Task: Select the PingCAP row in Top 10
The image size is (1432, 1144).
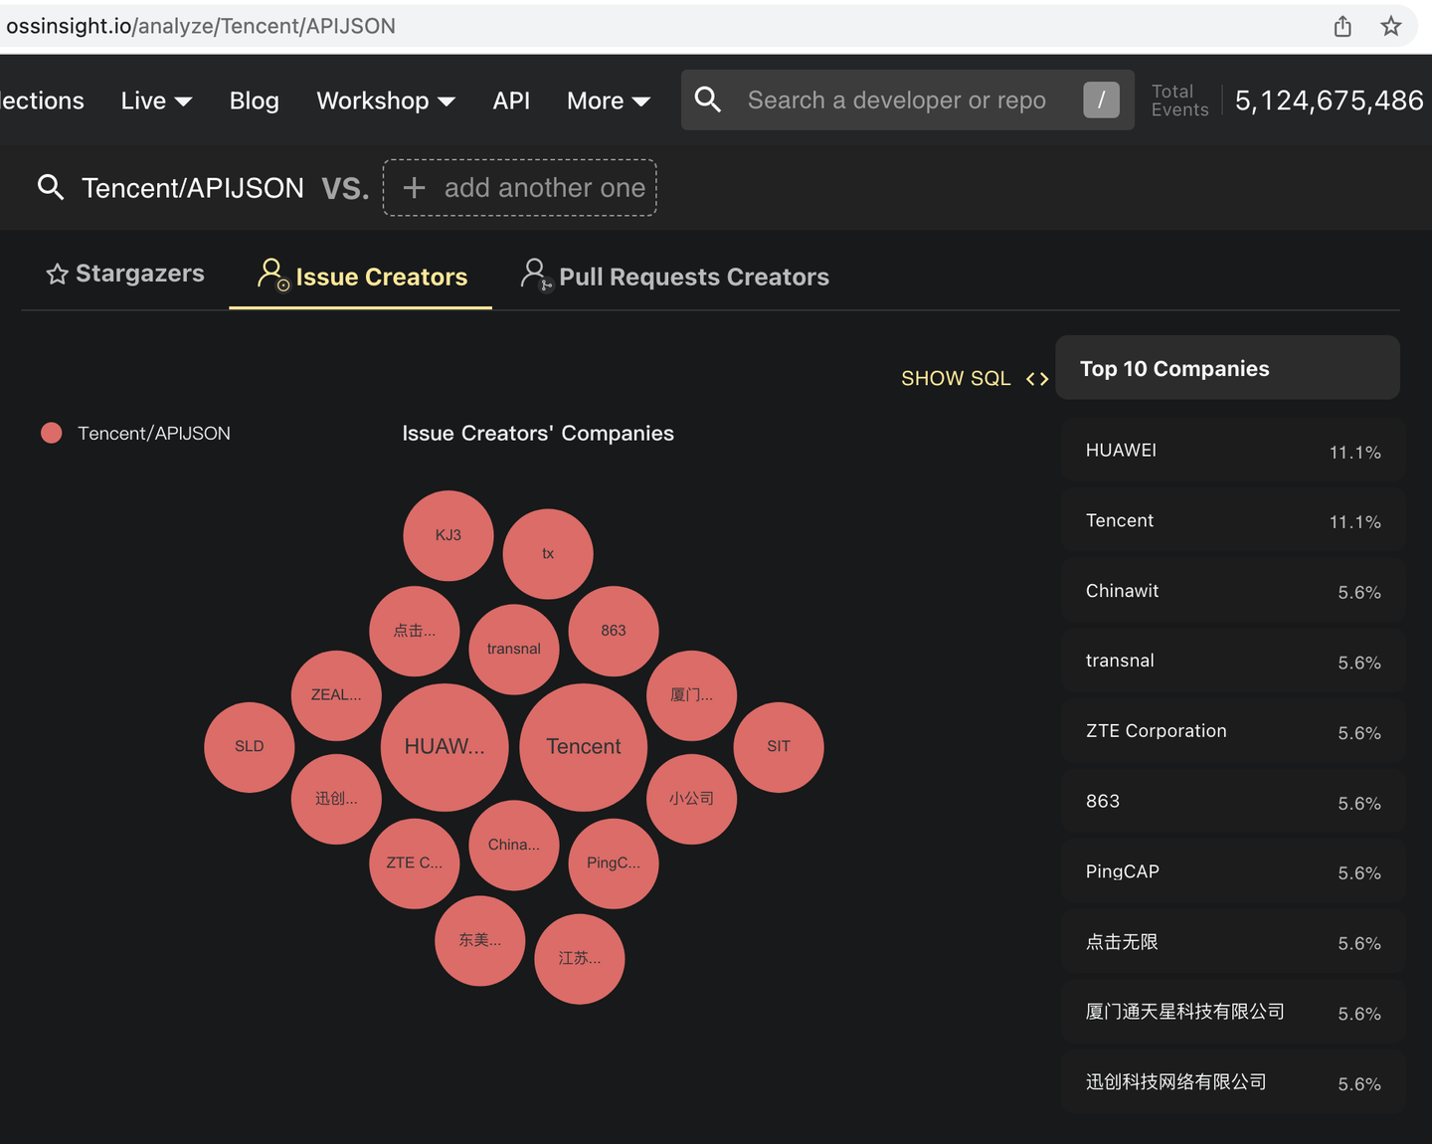Action: tap(1232, 872)
